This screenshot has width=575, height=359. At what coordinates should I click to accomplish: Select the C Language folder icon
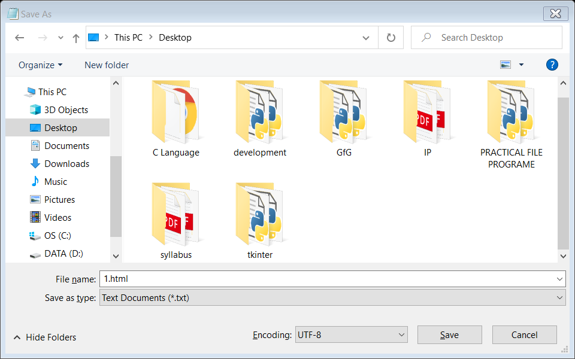[176, 112]
